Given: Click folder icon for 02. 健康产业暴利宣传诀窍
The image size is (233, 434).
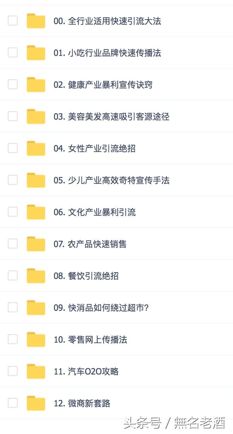Looking at the screenshot, I should 36,85.
